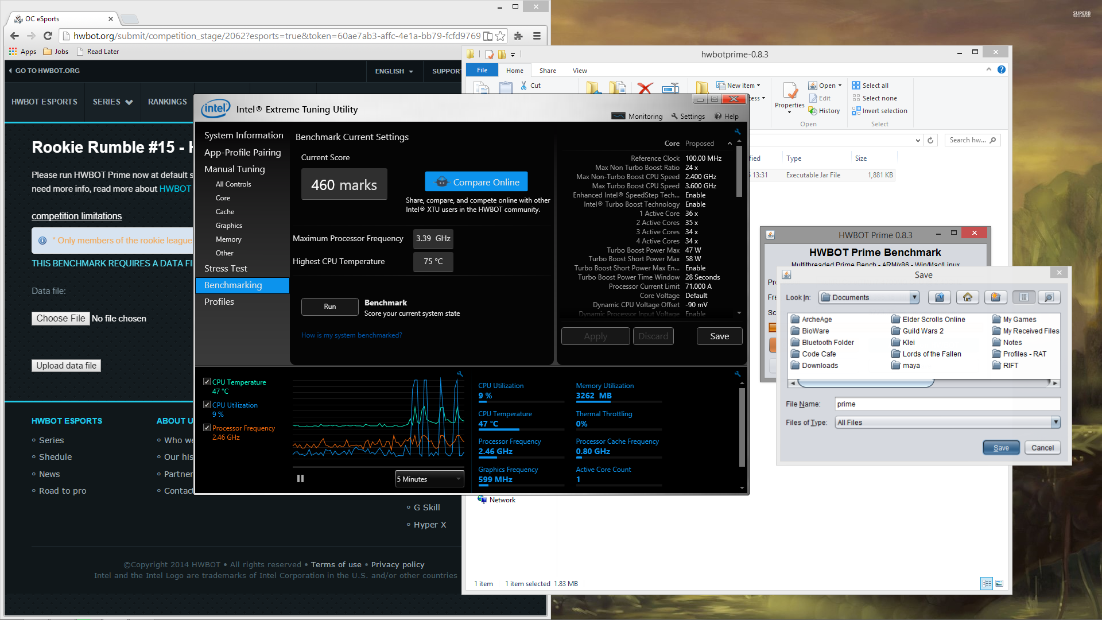1102x620 pixels.
Task: Select App-Profile Pairing in XTU sidebar
Action: (x=243, y=152)
